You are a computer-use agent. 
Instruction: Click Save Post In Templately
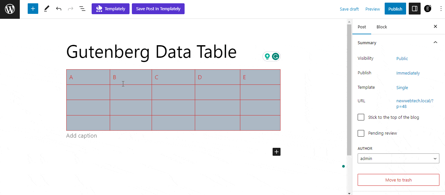coord(158,9)
